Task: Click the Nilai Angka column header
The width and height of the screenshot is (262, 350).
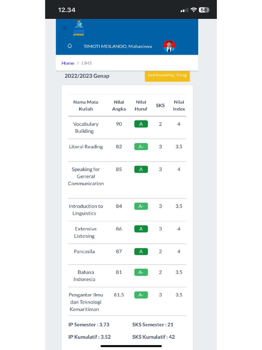Action: coord(119,106)
